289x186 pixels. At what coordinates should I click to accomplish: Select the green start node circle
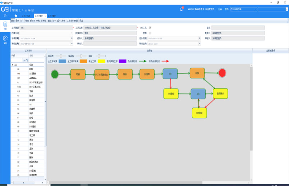[x=55, y=74]
